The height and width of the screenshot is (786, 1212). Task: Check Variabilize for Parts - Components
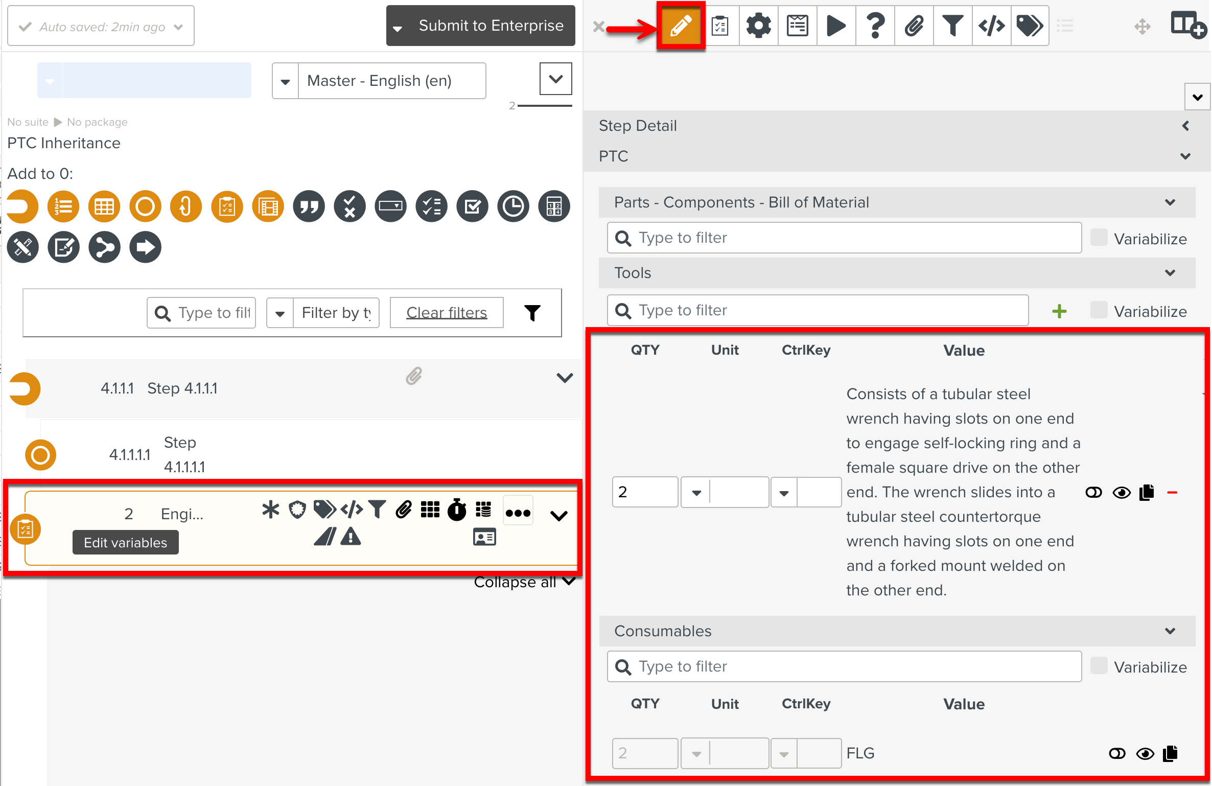[x=1099, y=238]
